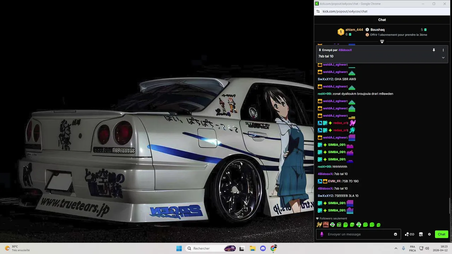Image resolution: width=452 pixels, height=254 pixels.
Task: Click Followers seulement label
Action: coord(333,218)
